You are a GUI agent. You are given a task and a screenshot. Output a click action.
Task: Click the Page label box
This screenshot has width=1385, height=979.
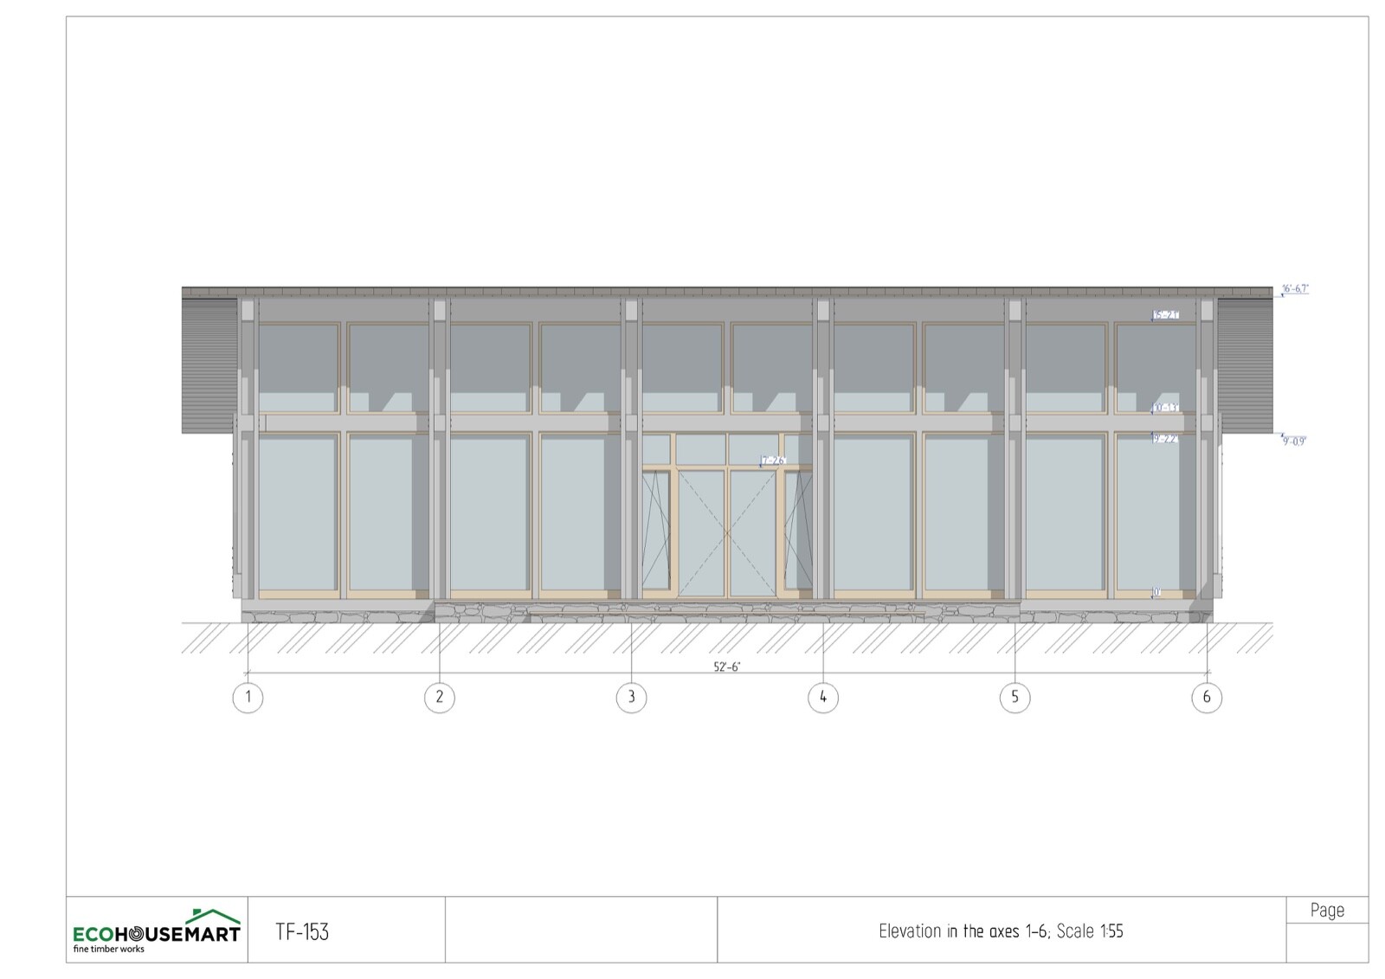tap(1327, 910)
